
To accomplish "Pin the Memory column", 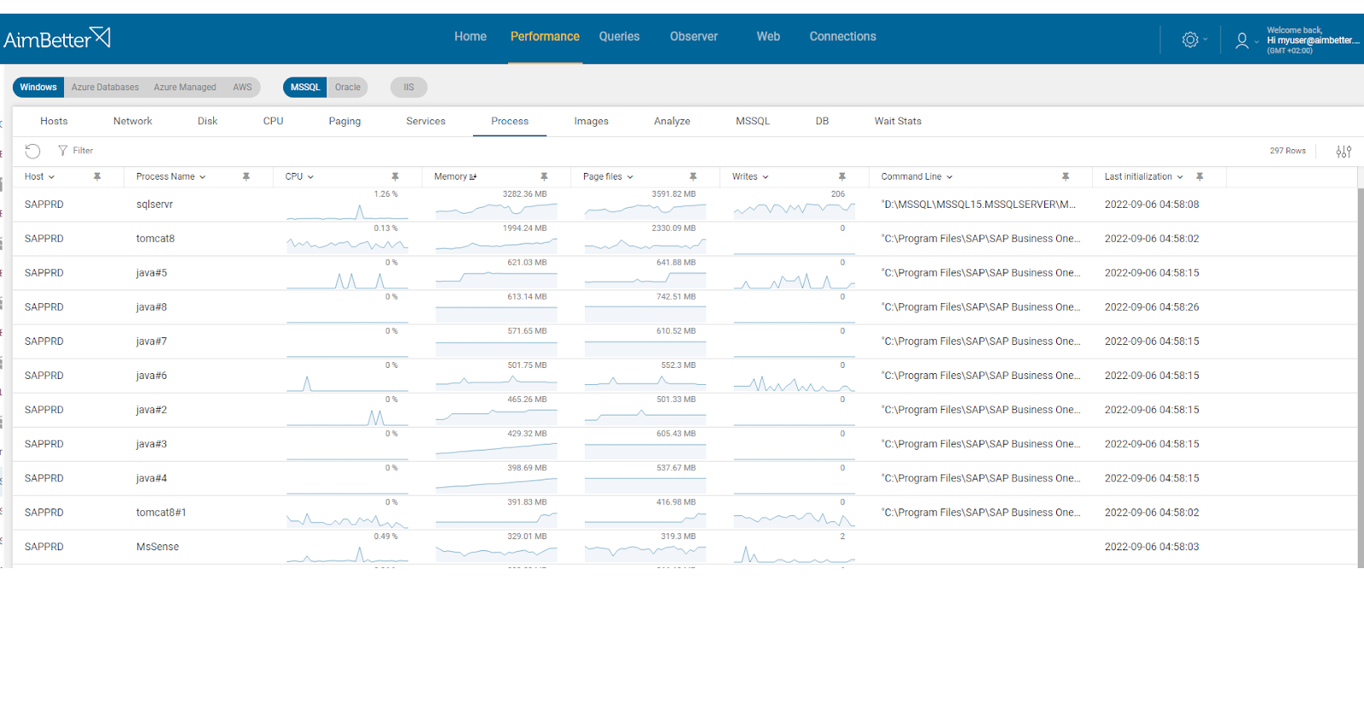I will coord(544,176).
